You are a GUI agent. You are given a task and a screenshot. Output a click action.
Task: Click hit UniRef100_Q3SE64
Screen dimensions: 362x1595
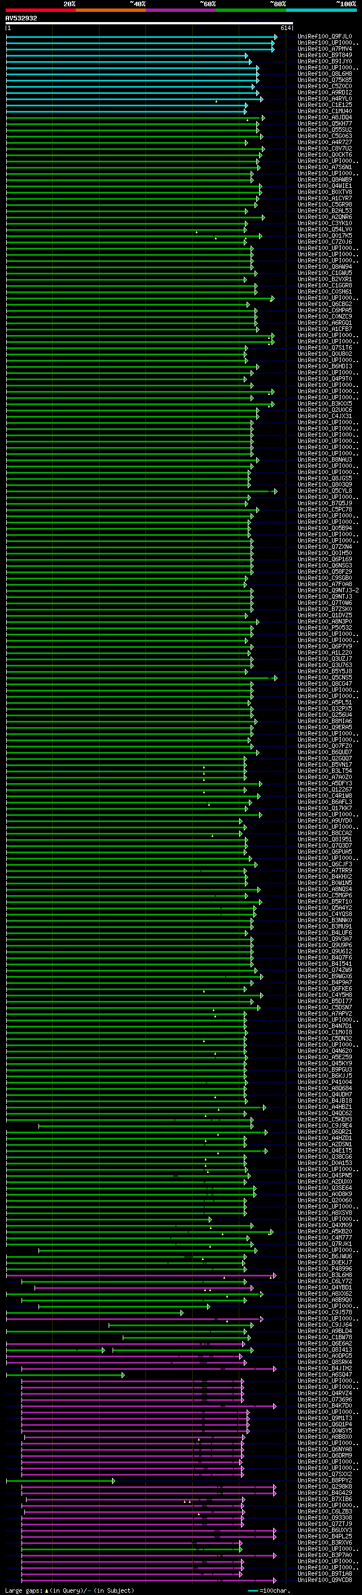[x=324, y=1188]
